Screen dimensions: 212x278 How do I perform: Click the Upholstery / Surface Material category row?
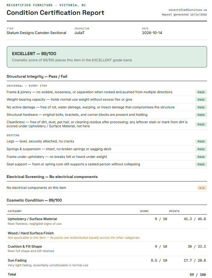pos(107,221)
